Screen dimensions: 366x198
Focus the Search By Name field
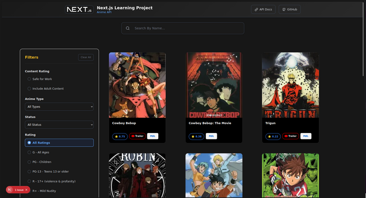(185, 28)
